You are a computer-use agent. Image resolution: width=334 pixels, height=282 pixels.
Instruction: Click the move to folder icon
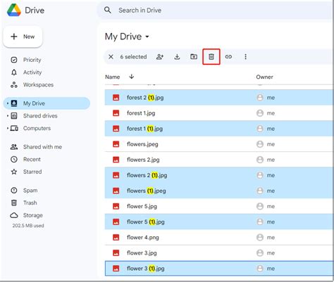point(194,56)
